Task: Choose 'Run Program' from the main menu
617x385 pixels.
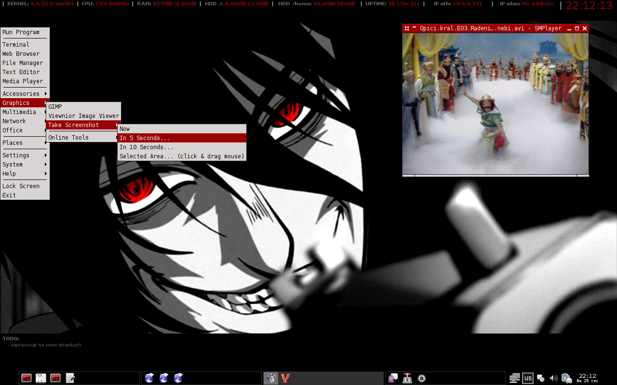Action: [x=25, y=32]
